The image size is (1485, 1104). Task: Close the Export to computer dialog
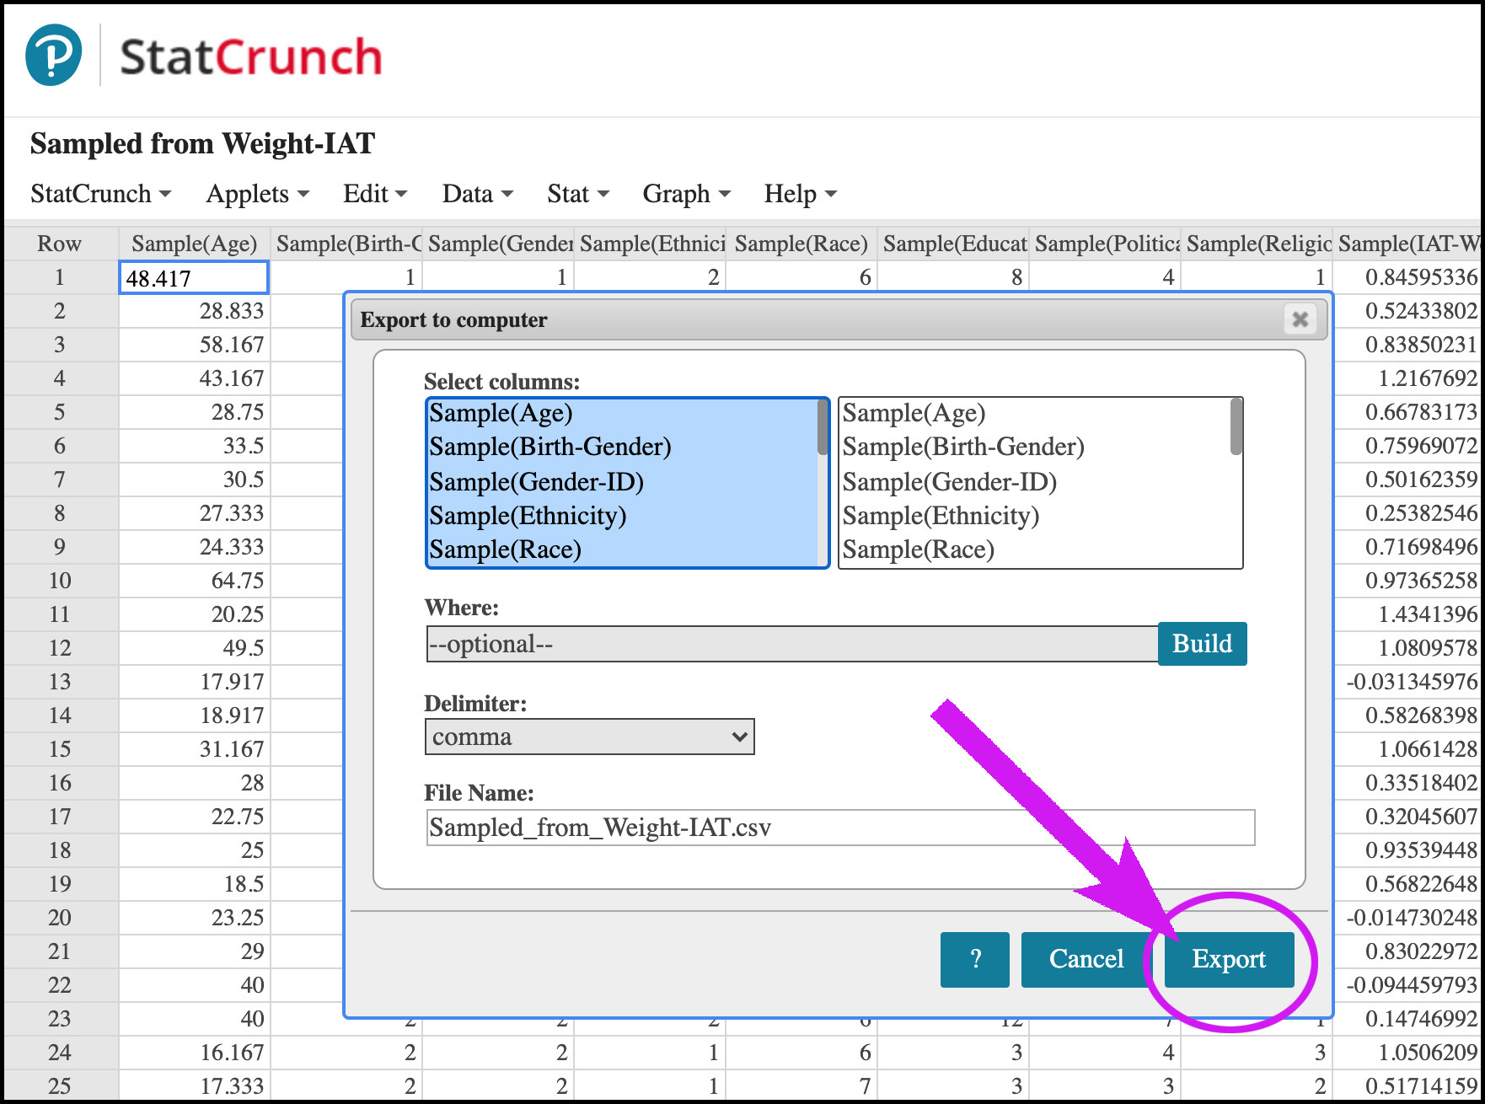(x=1300, y=319)
